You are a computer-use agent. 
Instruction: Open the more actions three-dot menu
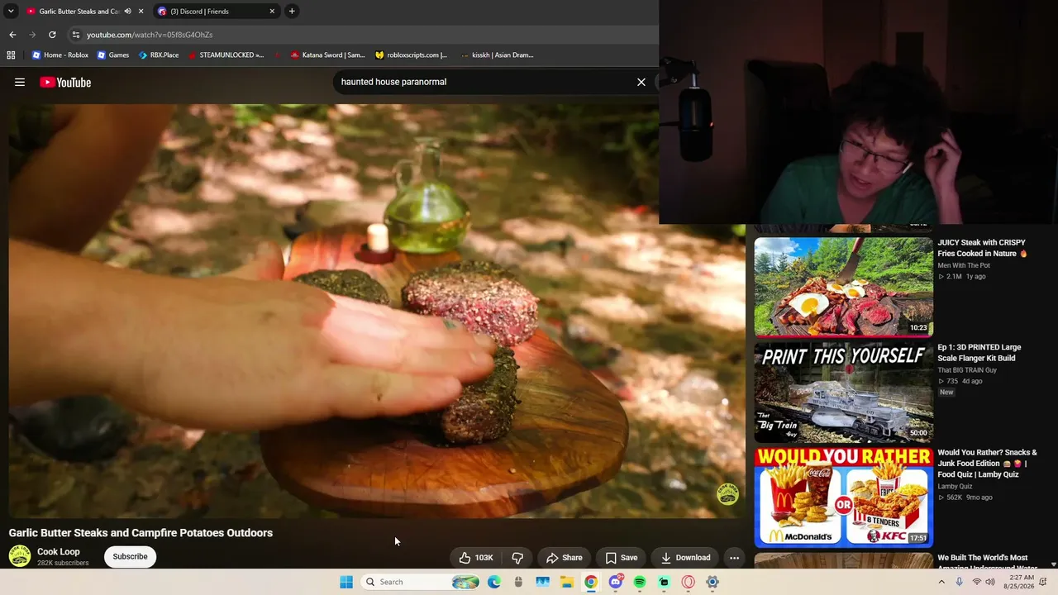click(x=734, y=558)
